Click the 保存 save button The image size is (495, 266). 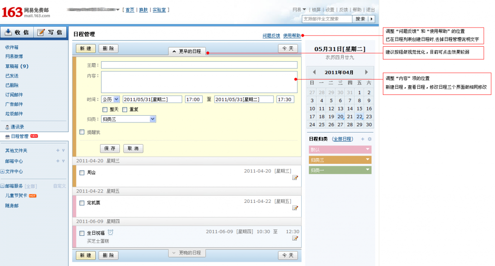coord(110,148)
